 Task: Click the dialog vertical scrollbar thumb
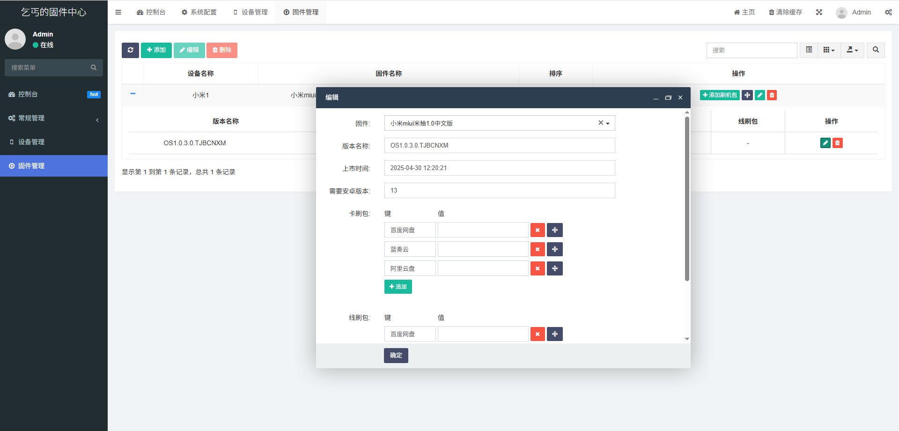(x=687, y=198)
